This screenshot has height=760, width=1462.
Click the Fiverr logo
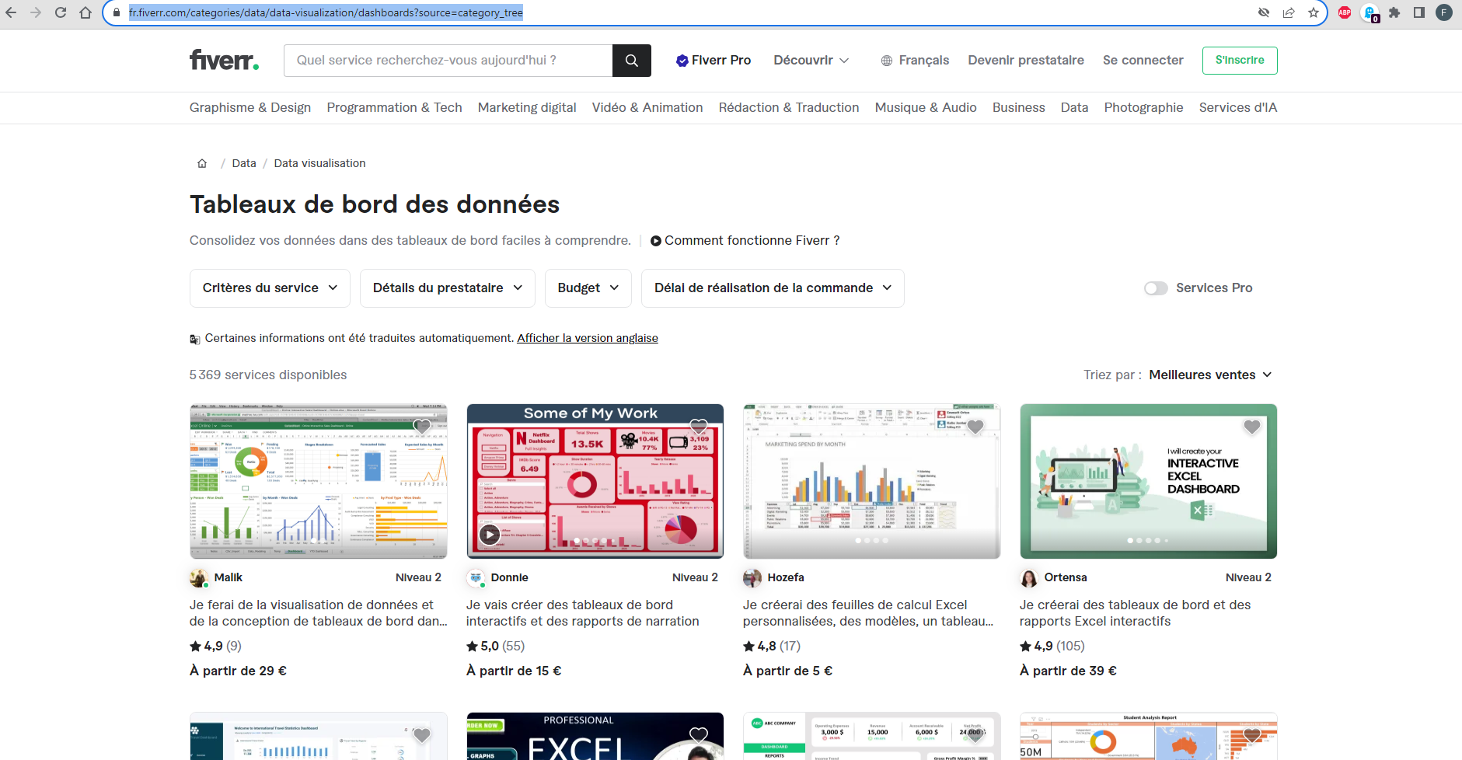pyautogui.click(x=224, y=60)
